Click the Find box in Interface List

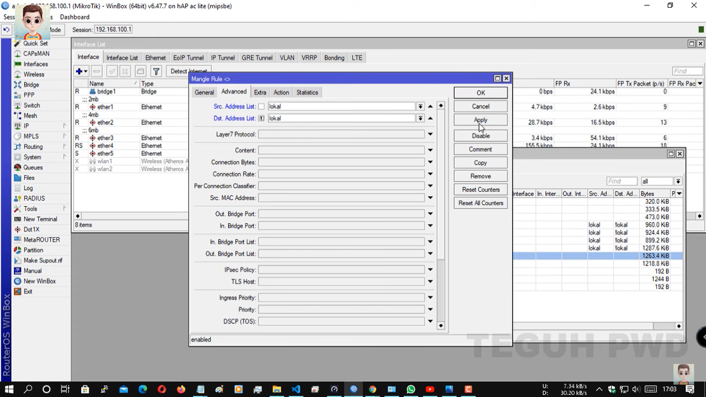pyautogui.click(x=687, y=71)
